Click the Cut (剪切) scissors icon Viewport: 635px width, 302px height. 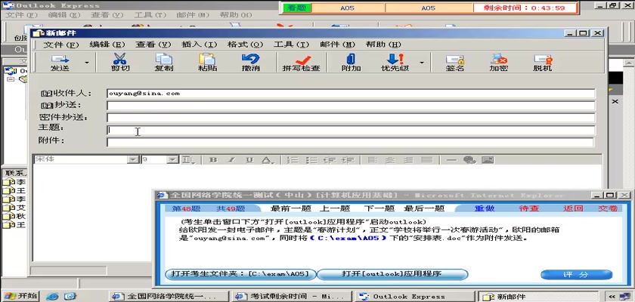[120, 63]
